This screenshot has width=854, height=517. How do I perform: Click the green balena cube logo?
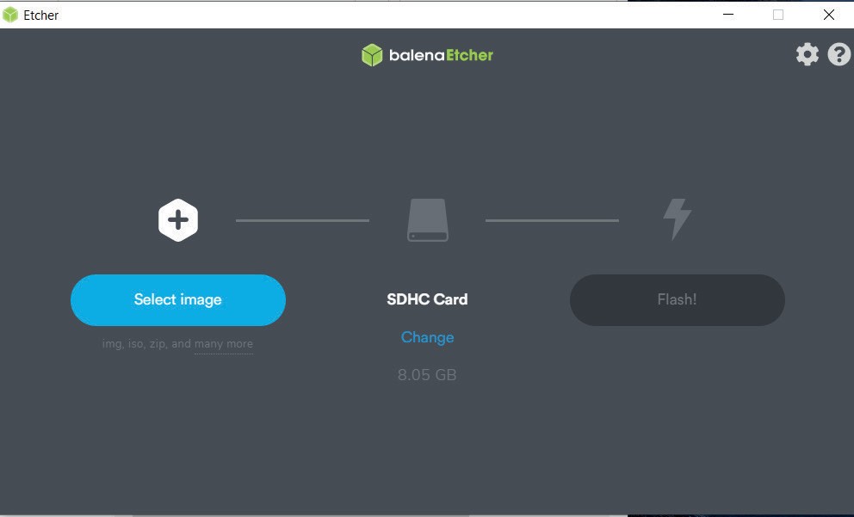coord(372,55)
